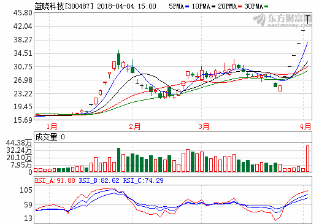Click the tallest green candlestick near 34.51
This screenshot has width=319, height=224.
pos(118,59)
